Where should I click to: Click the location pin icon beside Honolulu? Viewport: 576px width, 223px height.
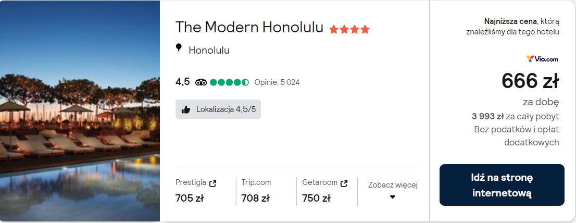(x=179, y=48)
